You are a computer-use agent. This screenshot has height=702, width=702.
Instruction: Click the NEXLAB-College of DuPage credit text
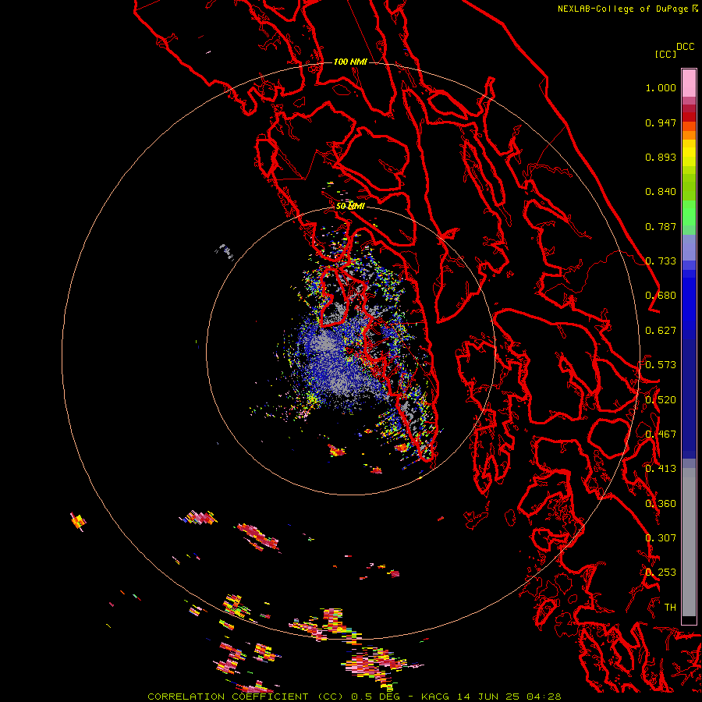point(623,9)
